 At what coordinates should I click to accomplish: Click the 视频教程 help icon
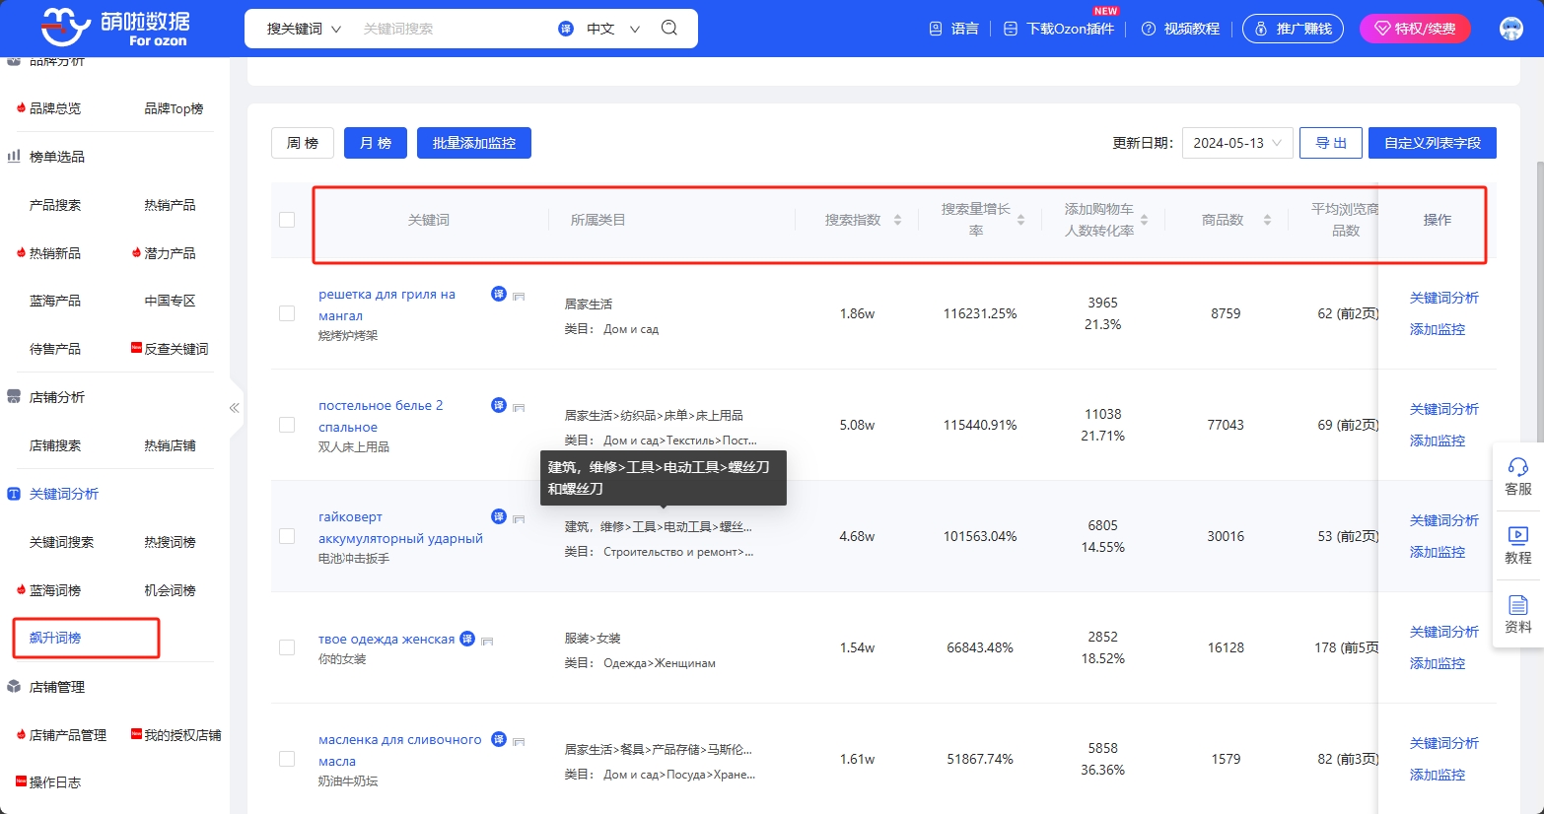(1149, 29)
